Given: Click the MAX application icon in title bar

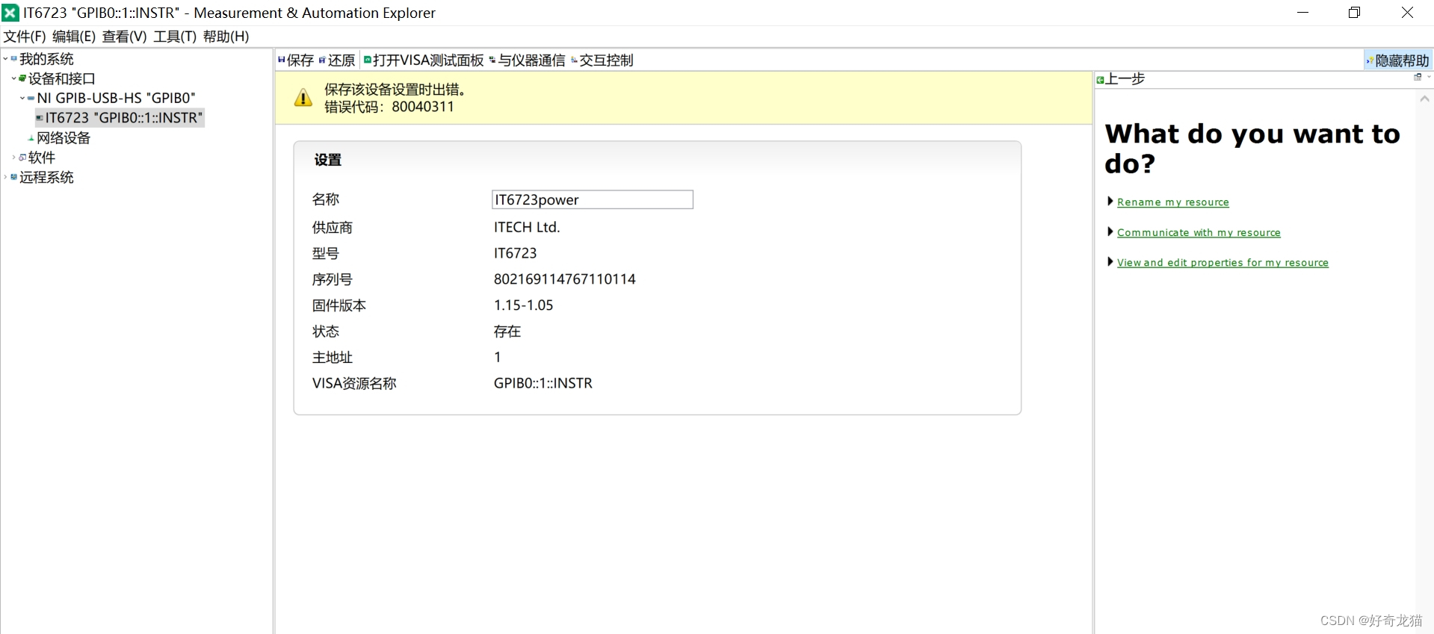Looking at the screenshot, I should click(x=10, y=13).
